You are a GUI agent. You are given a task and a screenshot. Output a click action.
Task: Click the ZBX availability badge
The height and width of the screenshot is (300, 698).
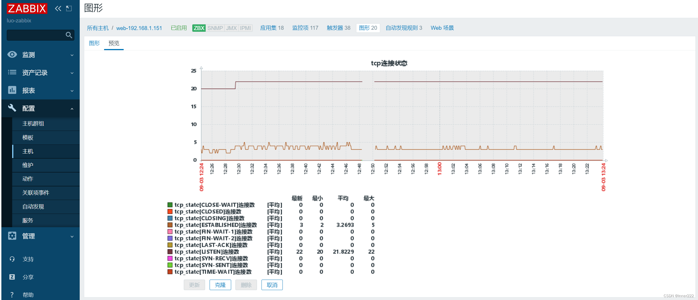click(199, 28)
